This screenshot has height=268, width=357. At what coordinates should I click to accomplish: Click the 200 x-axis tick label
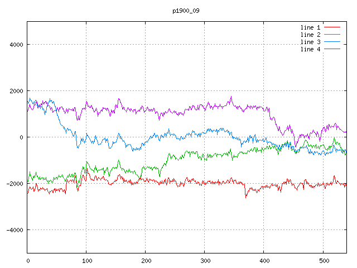(x=146, y=260)
